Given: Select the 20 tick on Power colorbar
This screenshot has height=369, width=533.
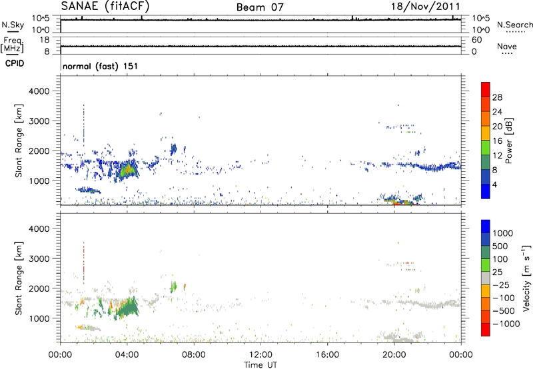Looking at the screenshot, I should click(x=497, y=127).
